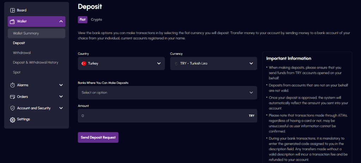Click Send Deposit Request button

click(x=98, y=137)
